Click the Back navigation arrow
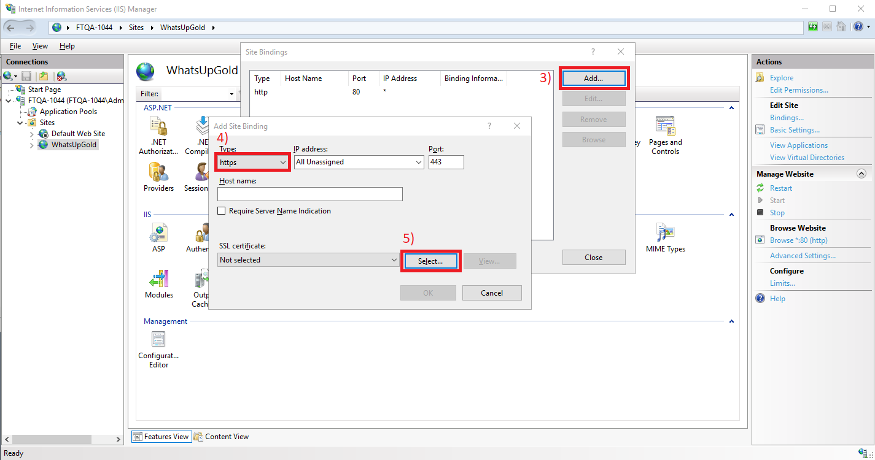 pyautogui.click(x=11, y=28)
